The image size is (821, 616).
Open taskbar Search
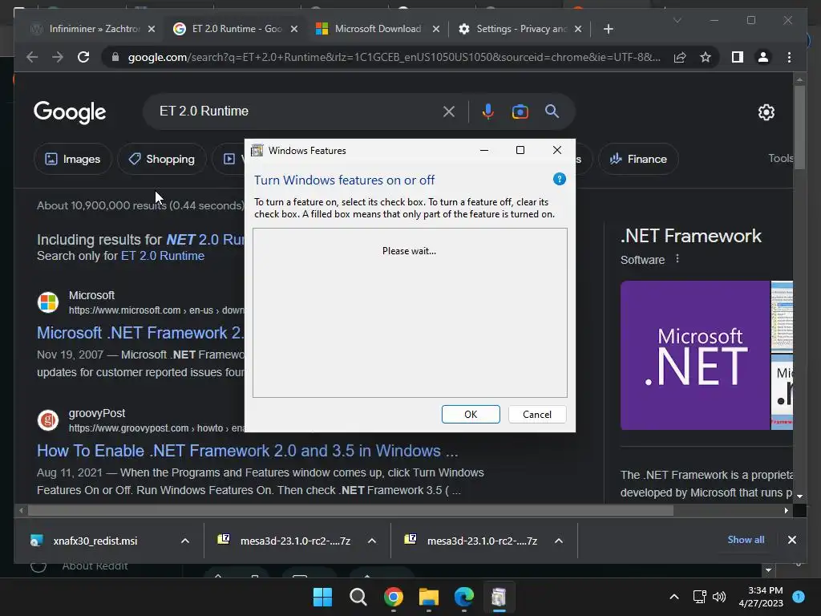(x=358, y=597)
